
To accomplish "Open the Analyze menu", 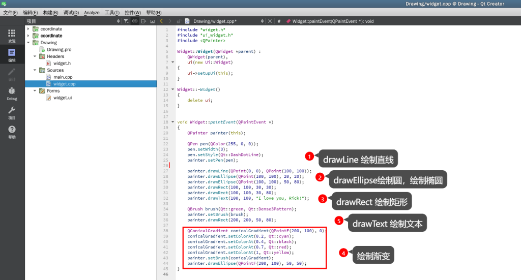I will 92,12.
